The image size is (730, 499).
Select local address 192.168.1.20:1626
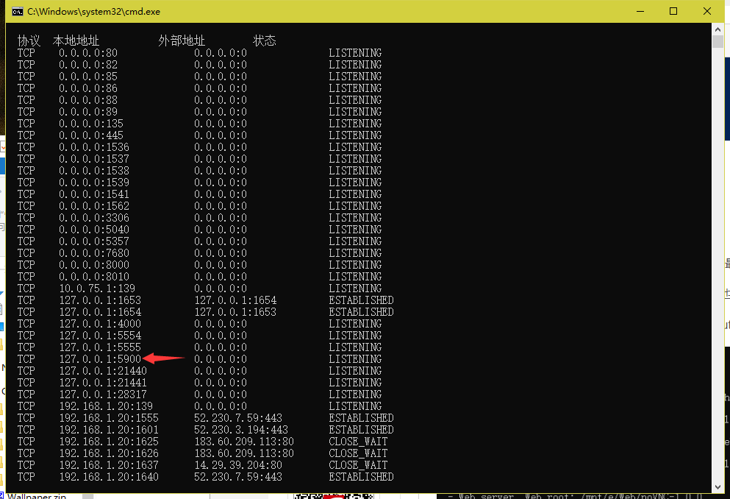[x=109, y=453]
